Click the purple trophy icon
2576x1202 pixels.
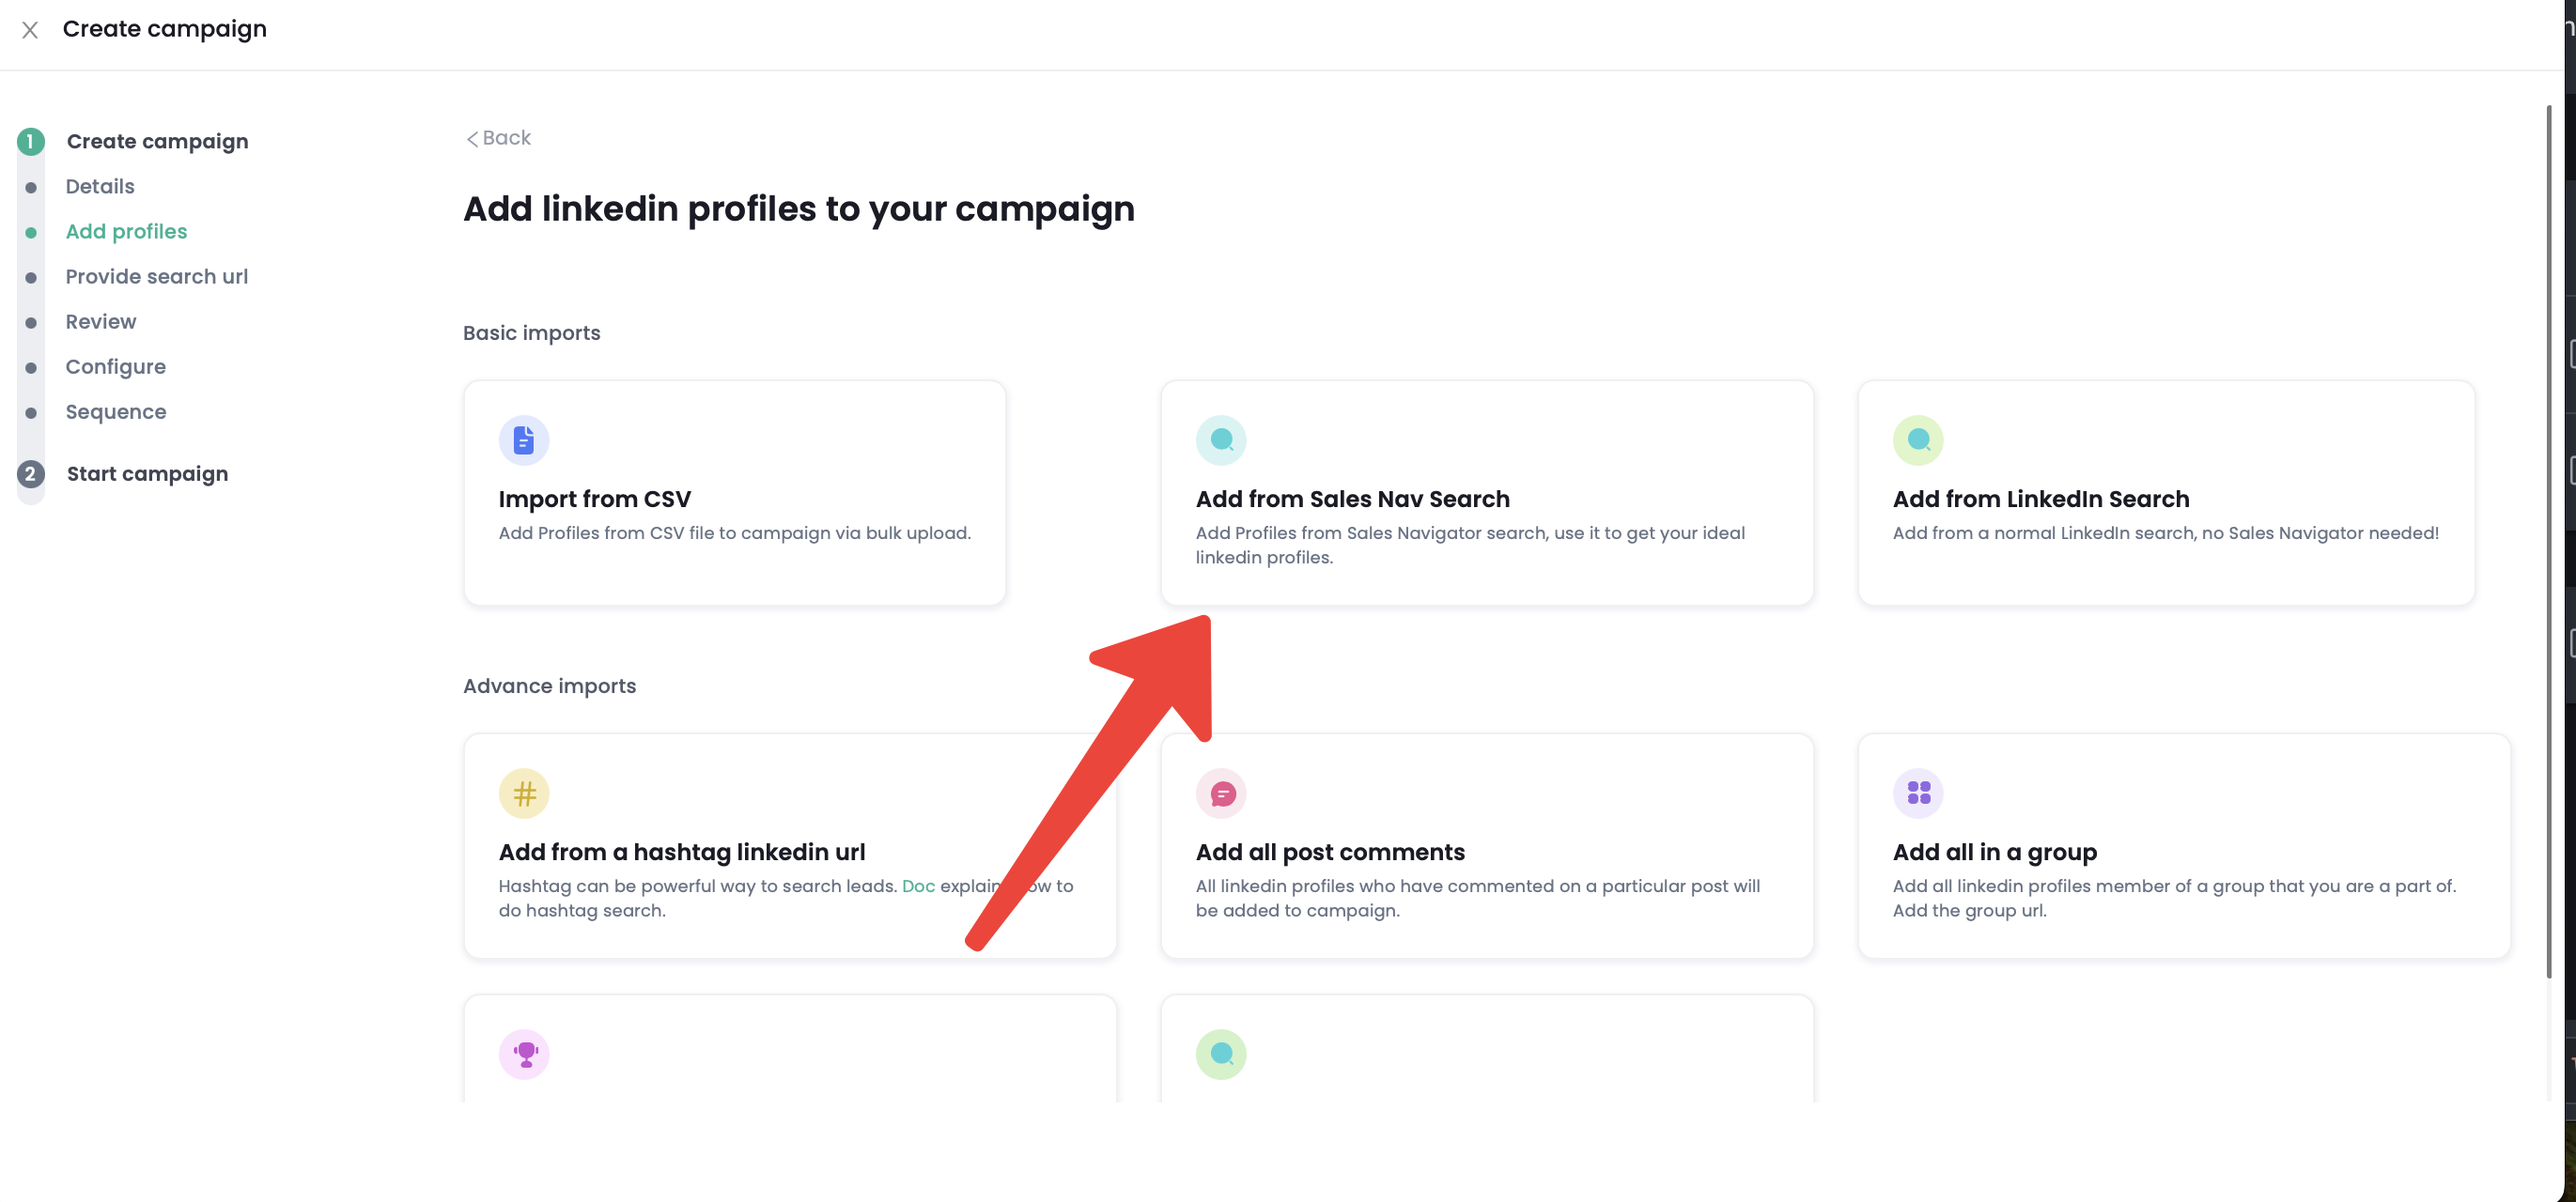click(523, 1055)
